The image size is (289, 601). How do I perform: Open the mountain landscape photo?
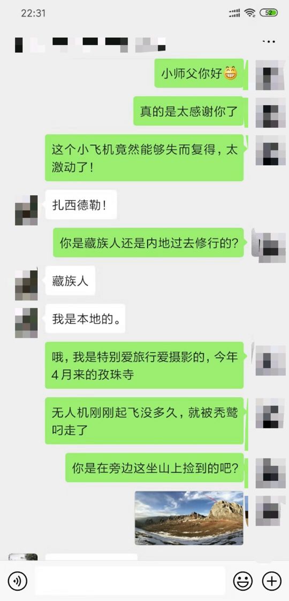tap(189, 518)
